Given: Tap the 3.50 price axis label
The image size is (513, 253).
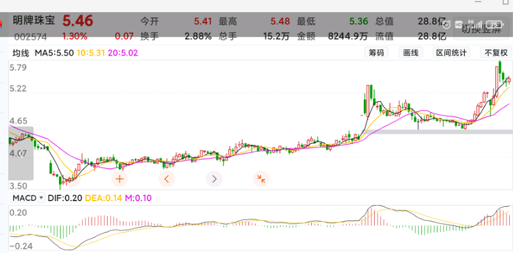Looking at the screenshot, I should 19,186.
